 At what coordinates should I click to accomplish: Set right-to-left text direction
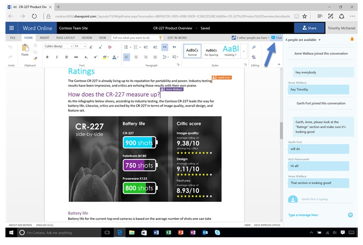click(x=174, y=47)
